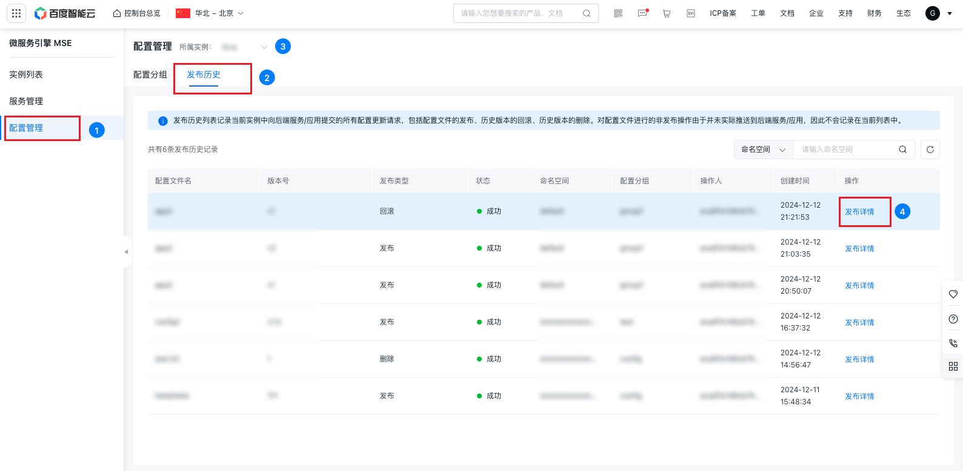Image resolution: width=963 pixels, height=471 pixels.
Task: Click the 微服务引擎 MSE sidebar title
Action: 41,43
